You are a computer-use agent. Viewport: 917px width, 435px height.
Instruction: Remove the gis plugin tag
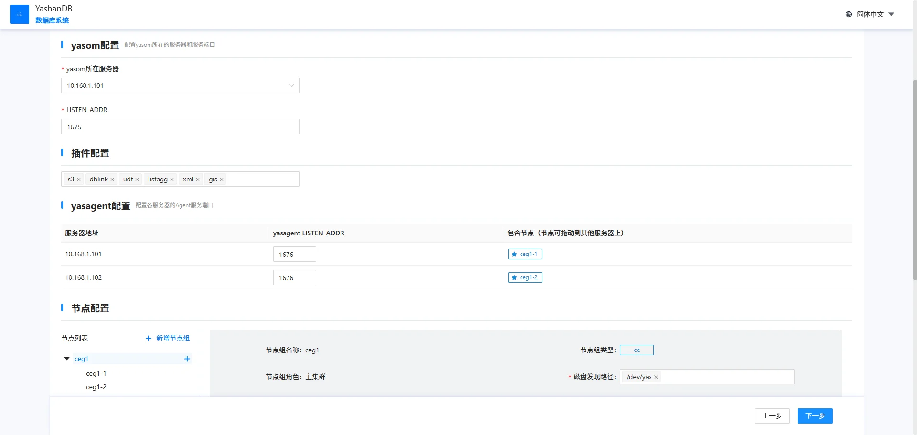[x=222, y=180]
